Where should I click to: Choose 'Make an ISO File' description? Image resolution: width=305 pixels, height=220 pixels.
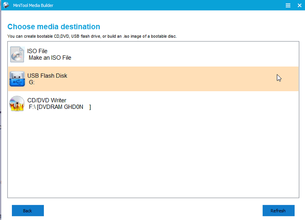pyautogui.click(x=50, y=58)
